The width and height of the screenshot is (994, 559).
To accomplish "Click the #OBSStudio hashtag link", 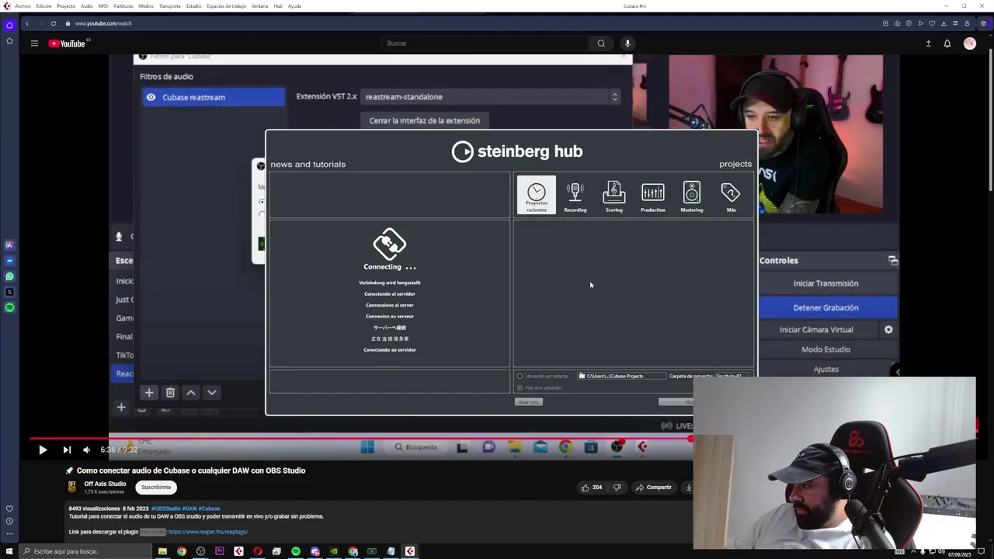I will 165,509.
